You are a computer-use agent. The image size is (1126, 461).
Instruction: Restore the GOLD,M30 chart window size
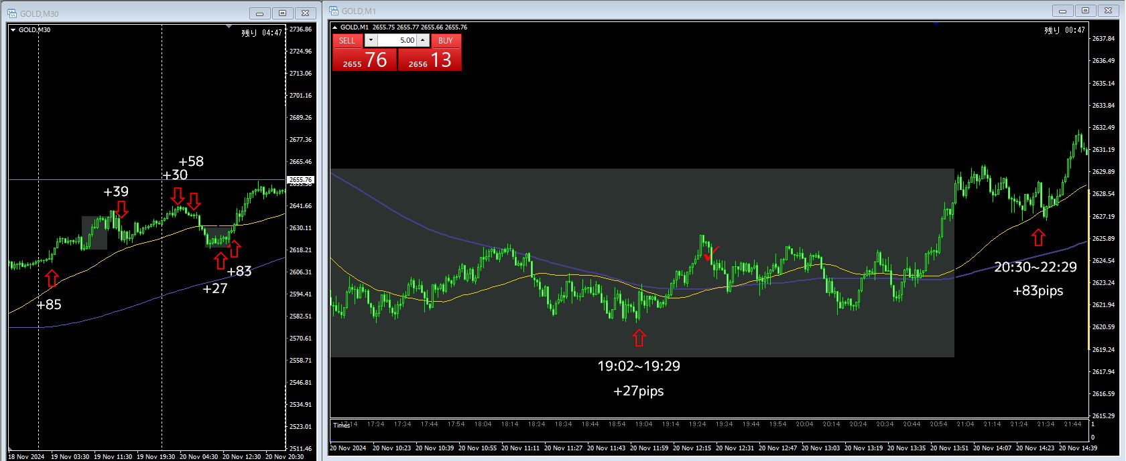click(x=282, y=13)
